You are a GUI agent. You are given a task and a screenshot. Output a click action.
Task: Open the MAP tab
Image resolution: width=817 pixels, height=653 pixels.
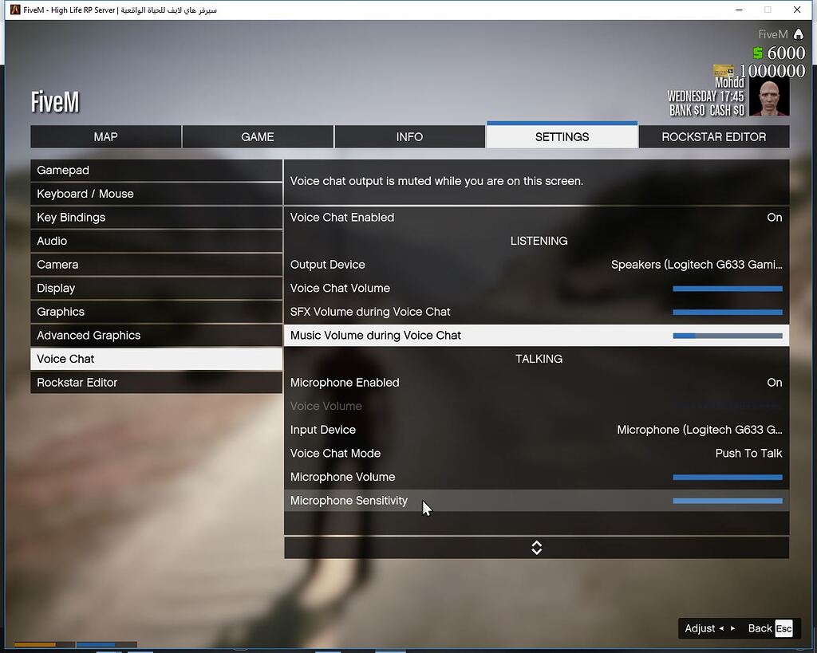[x=106, y=137]
